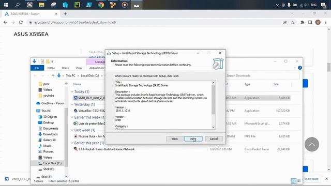The height and width of the screenshot is (186, 331).
Task: Open Windows search from the taskbar
Action: [18, 5]
